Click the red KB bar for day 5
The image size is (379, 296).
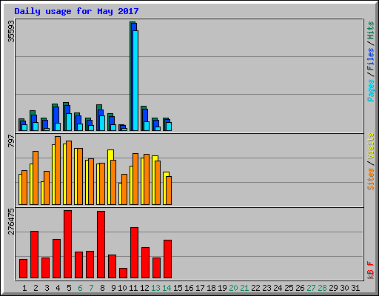[x=67, y=244]
